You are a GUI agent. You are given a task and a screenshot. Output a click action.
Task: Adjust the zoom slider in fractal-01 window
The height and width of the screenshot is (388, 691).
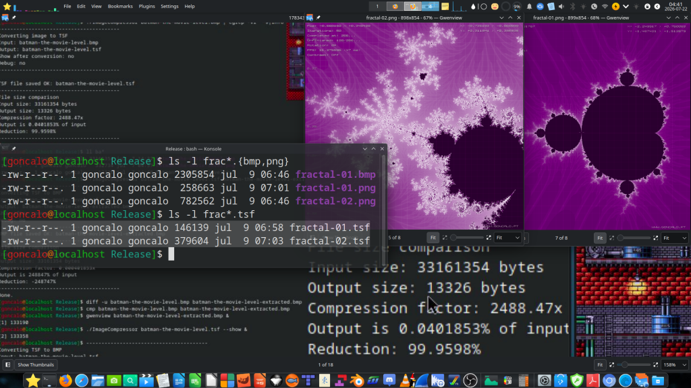tap(634, 238)
